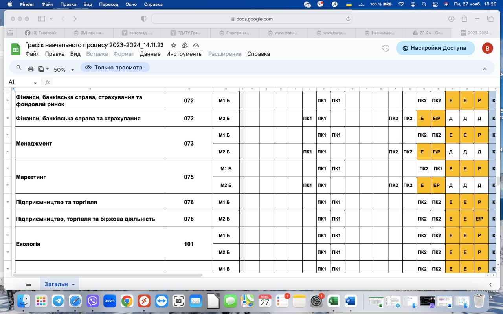Open the 50% zoom level dropdown
The width and height of the screenshot is (503, 314).
[64, 69]
